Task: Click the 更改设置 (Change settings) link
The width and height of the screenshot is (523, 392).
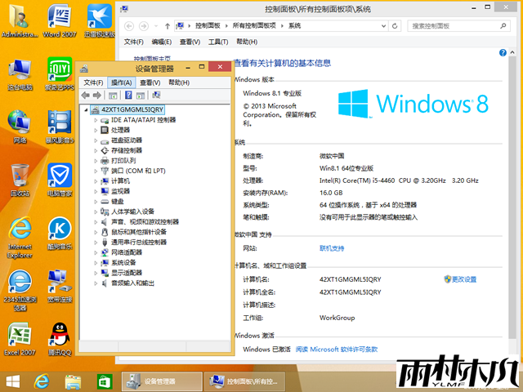Action: [x=463, y=279]
